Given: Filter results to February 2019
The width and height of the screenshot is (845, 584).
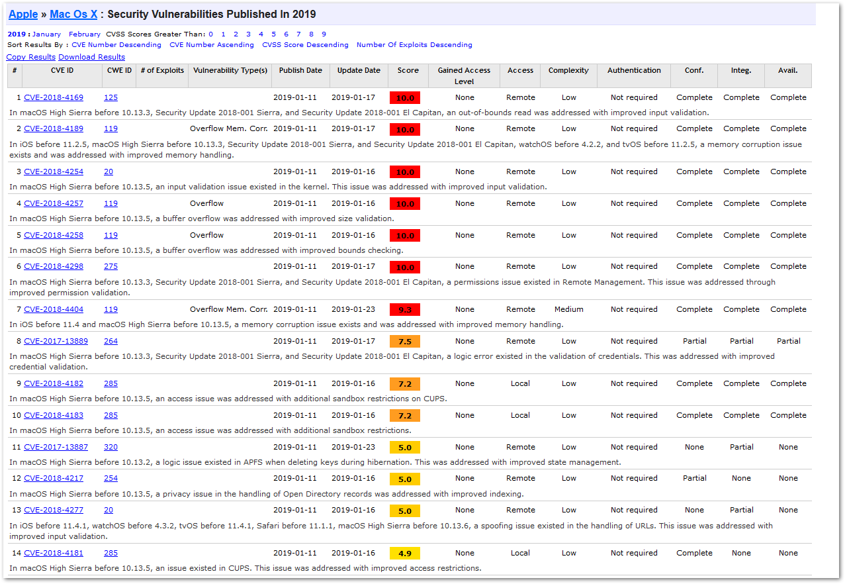Looking at the screenshot, I should click(85, 34).
